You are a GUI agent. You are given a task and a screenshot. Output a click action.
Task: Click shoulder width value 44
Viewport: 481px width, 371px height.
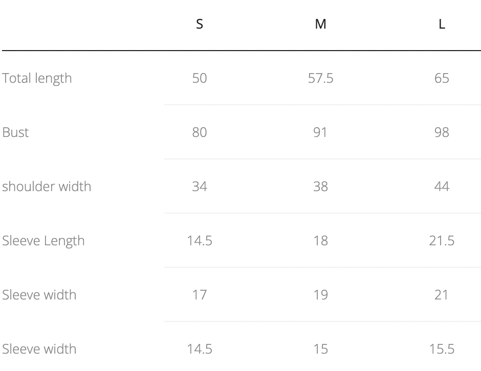point(442,186)
